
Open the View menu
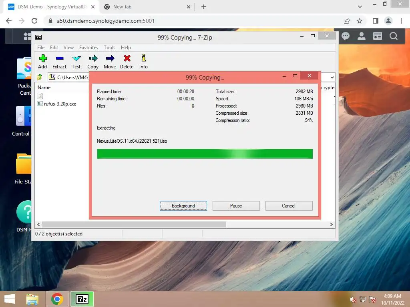(x=68, y=48)
